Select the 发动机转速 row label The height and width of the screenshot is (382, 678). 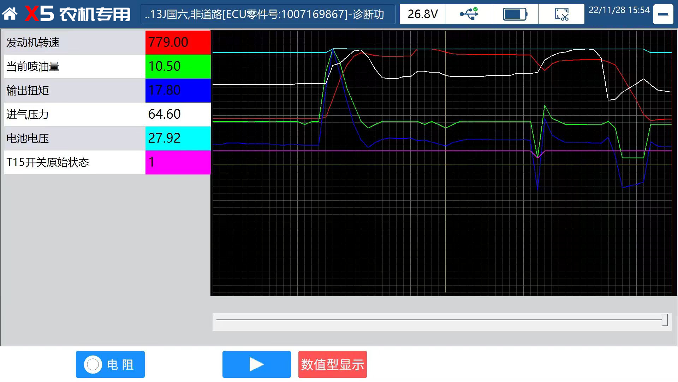[x=75, y=43]
